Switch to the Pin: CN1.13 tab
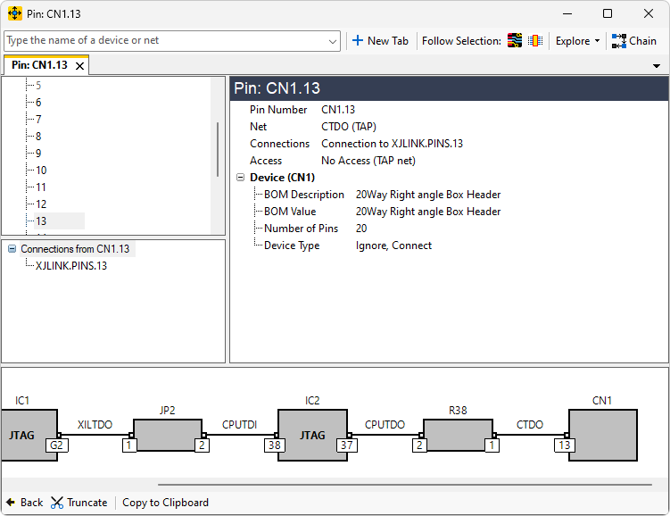 point(39,65)
